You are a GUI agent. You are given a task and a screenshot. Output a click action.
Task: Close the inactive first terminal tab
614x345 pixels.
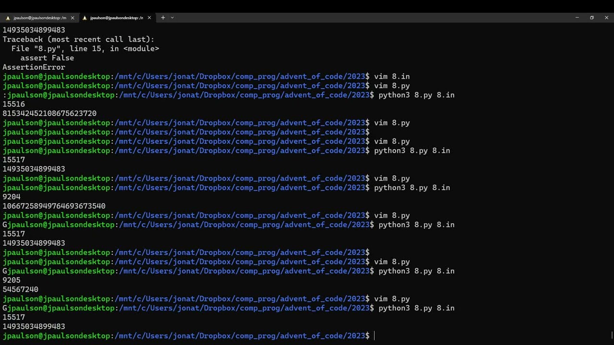pyautogui.click(x=72, y=18)
